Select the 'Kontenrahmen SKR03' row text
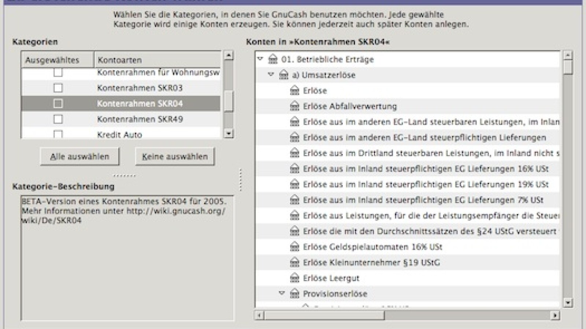 pyautogui.click(x=140, y=88)
